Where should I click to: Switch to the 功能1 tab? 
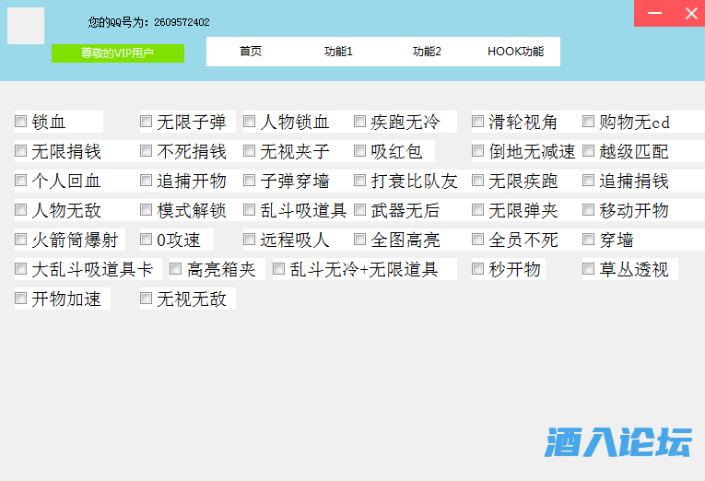point(338,52)
